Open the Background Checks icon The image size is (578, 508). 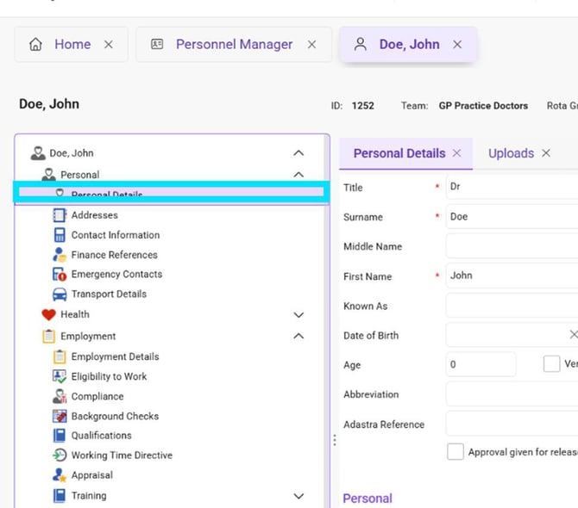click(x=60, y=416)
